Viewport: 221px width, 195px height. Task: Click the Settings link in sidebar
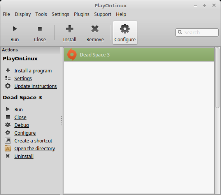coord(23,79)
